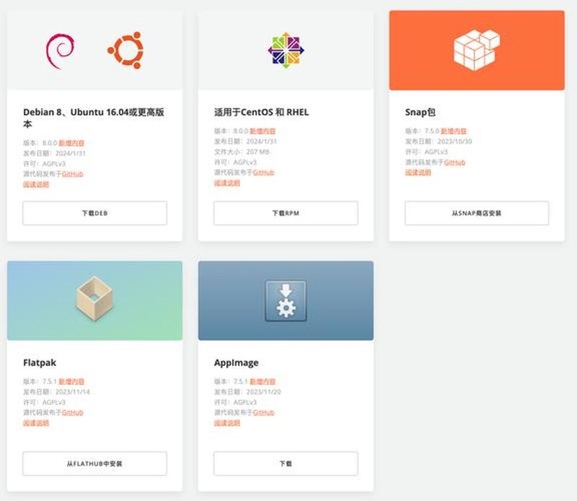Click the 适用于CentOS 和 RHEL heading
Image resolution: width=577 pixels, height=501 pixels.
(x=261, y=112)
